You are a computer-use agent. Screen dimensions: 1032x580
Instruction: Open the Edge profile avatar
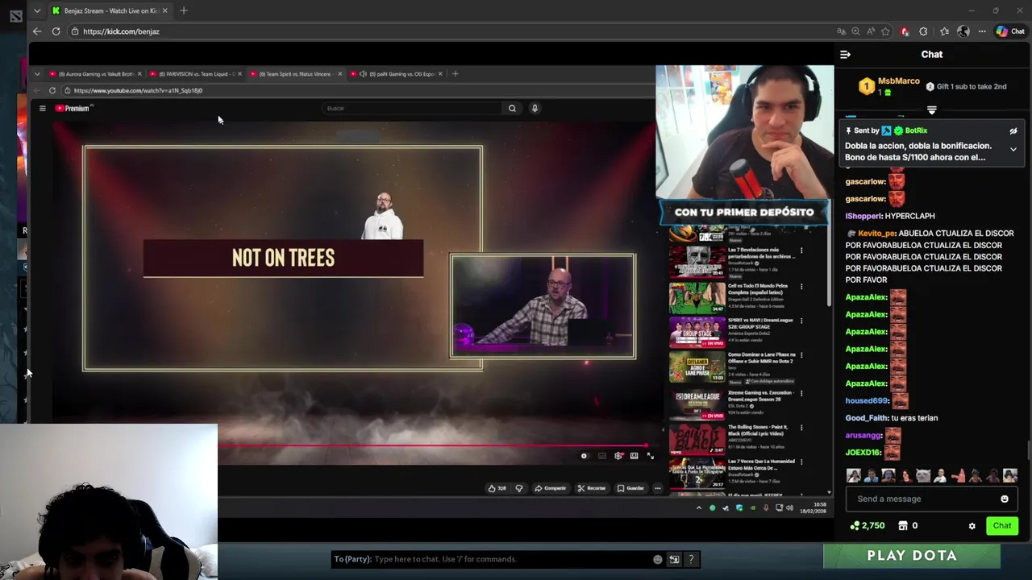tap(963, 31)
